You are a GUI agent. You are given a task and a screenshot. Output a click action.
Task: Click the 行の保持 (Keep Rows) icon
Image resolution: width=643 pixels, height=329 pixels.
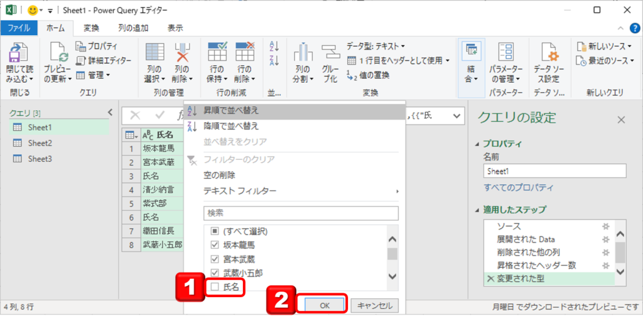(x=217, y=52)
